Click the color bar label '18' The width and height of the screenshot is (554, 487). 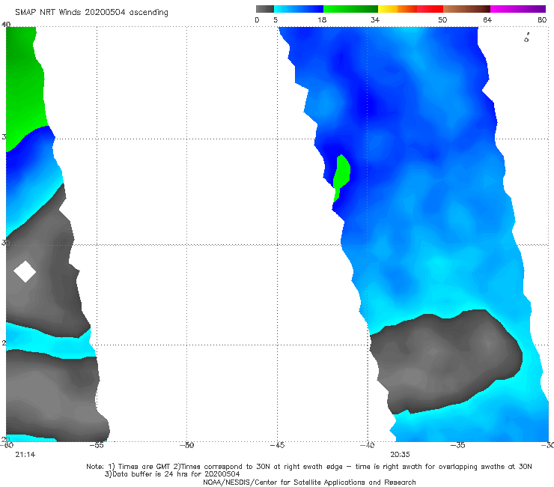(x=322, y=20)
